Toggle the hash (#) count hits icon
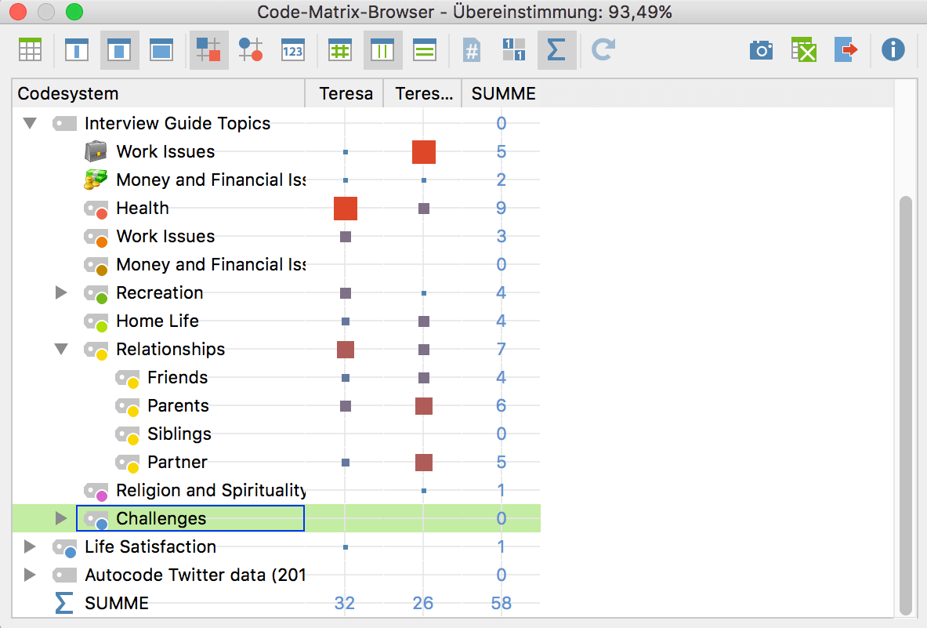The height and width of the screenshot is (628, 927). [472, 50]
